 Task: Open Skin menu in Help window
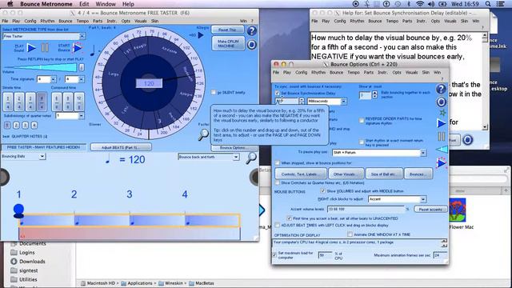[464, 21]
